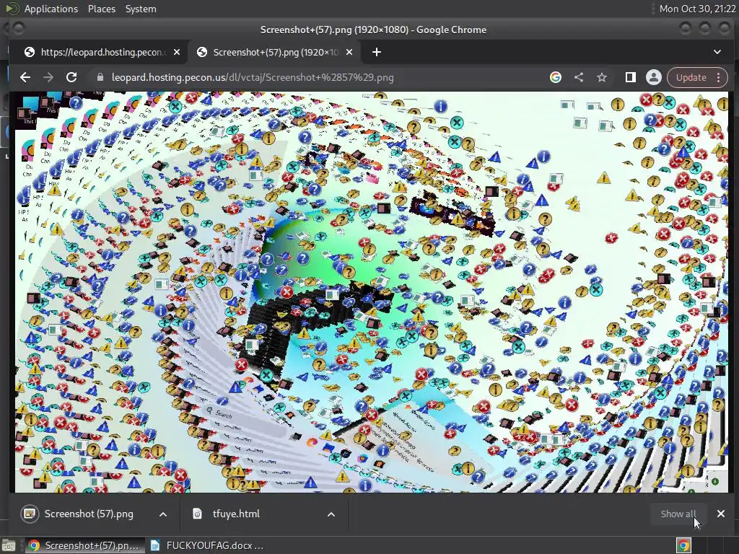
Task: Bookmark this tab with the star icon
Action: (602, 77)
